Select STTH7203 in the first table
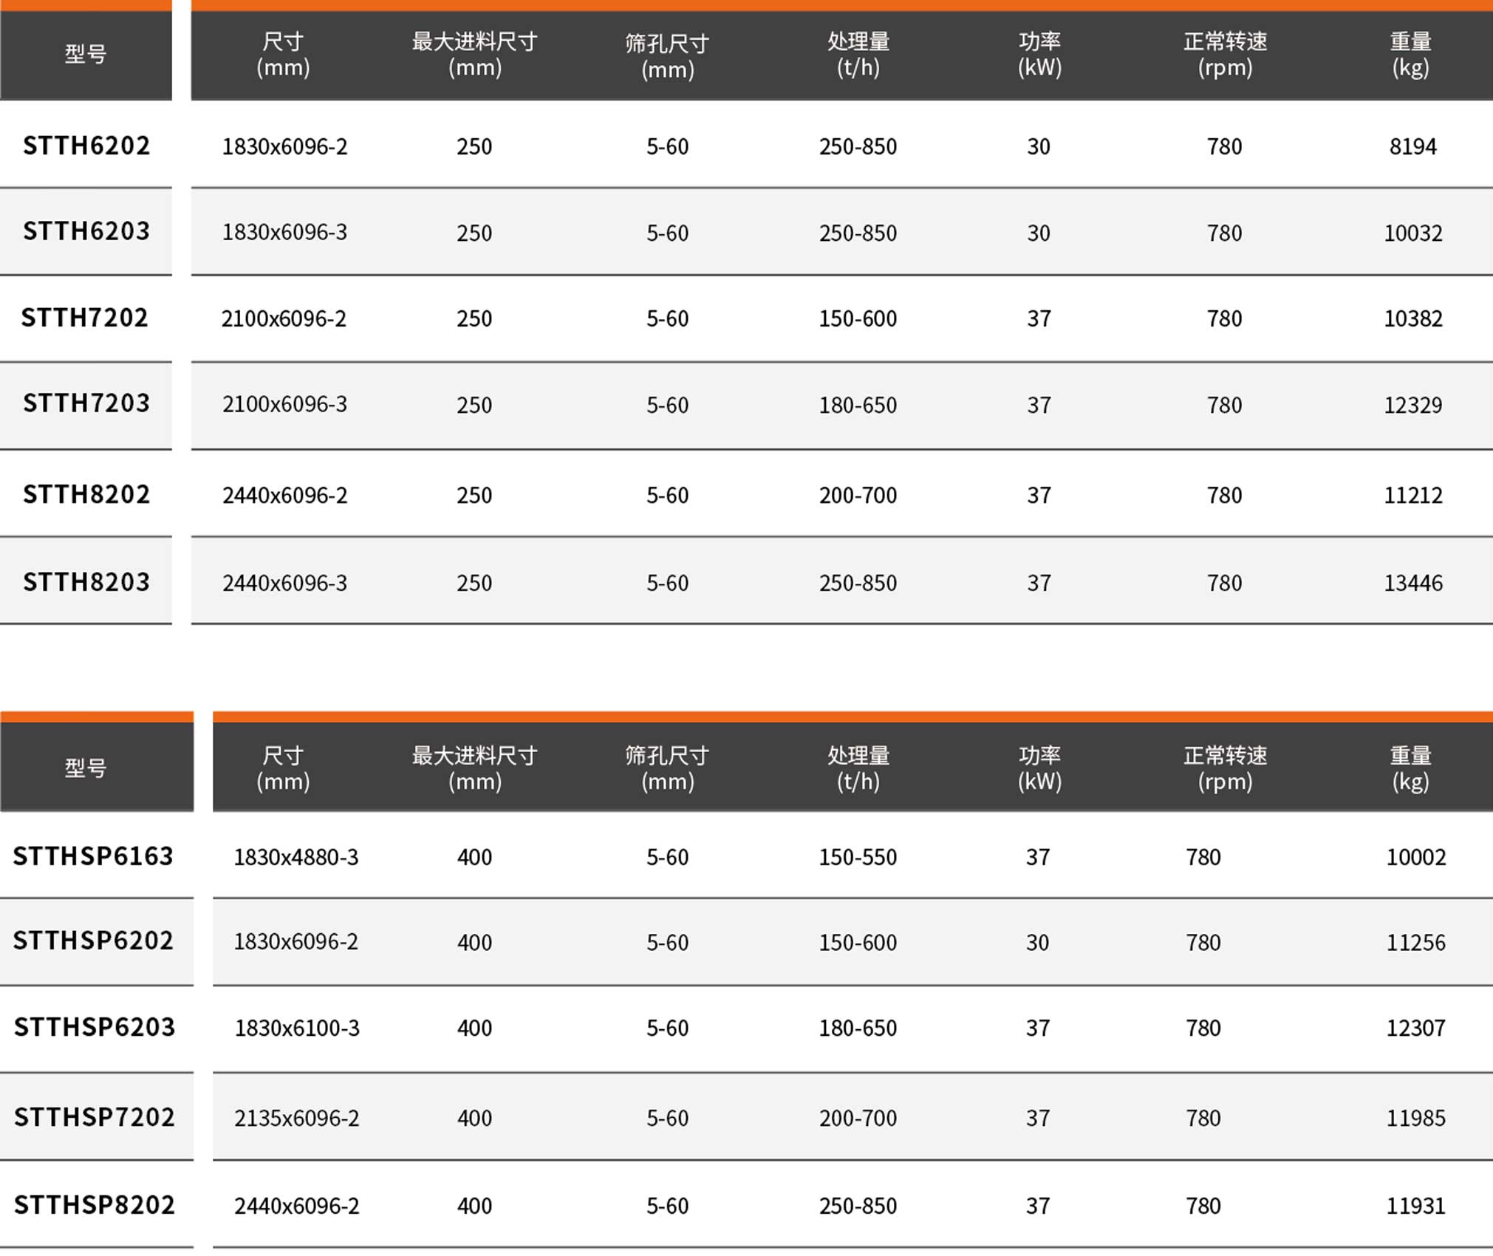 click(x=86, y=403)
